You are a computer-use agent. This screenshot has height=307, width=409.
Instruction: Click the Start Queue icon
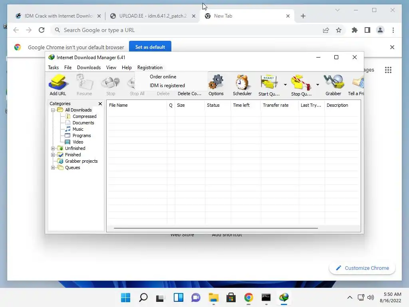coord(269,82)
